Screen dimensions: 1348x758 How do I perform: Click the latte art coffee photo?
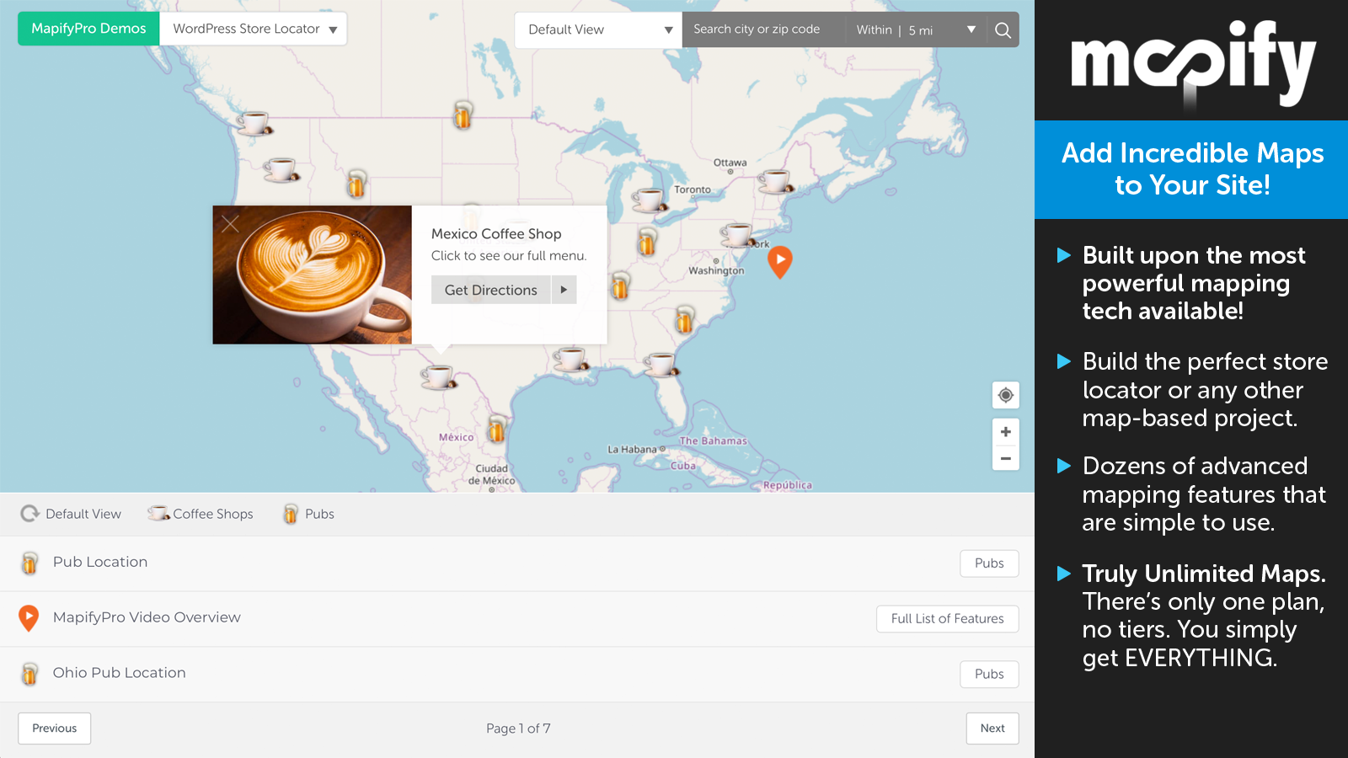(x=313, y=275)
